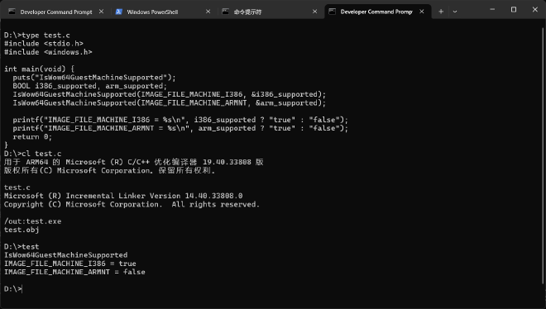The height and width of the screenshot is (309, 546).
Task: Close the active Developer Command Prompt tab
Action: (x=422, y=12)
